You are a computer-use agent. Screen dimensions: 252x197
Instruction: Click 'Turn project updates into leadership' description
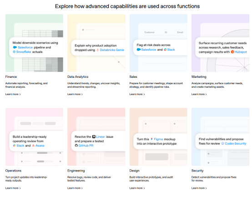point(26,179)
